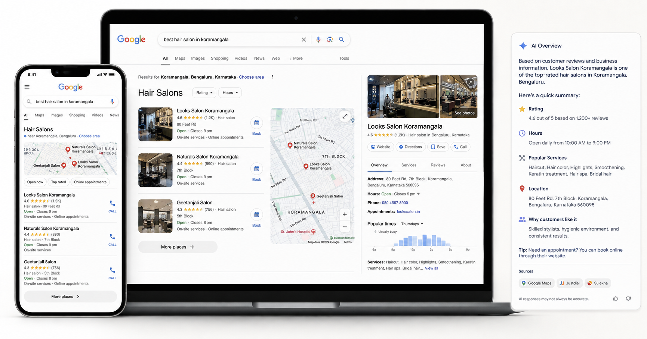The image size is (647, 339).
Task: Expand the laptop map to fullscreen
Action: [x=345, y=116]
